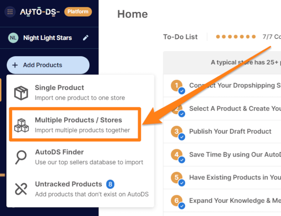The height and width of the screenshot is (216, 281).
Task: Click the Platform badge
Action: [78, 12]
